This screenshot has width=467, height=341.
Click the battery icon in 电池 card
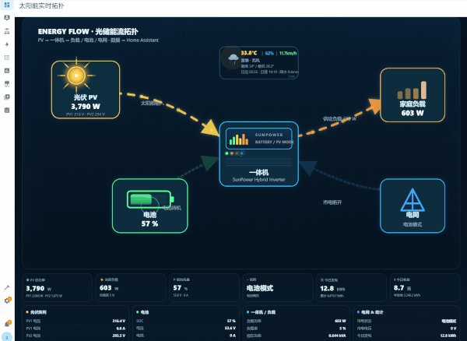pyautogui.click(x=150, y=199)
